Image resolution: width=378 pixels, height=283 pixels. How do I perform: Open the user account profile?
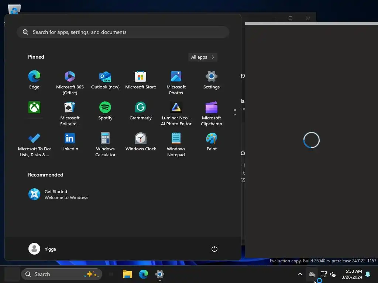[x=42, y=249]
